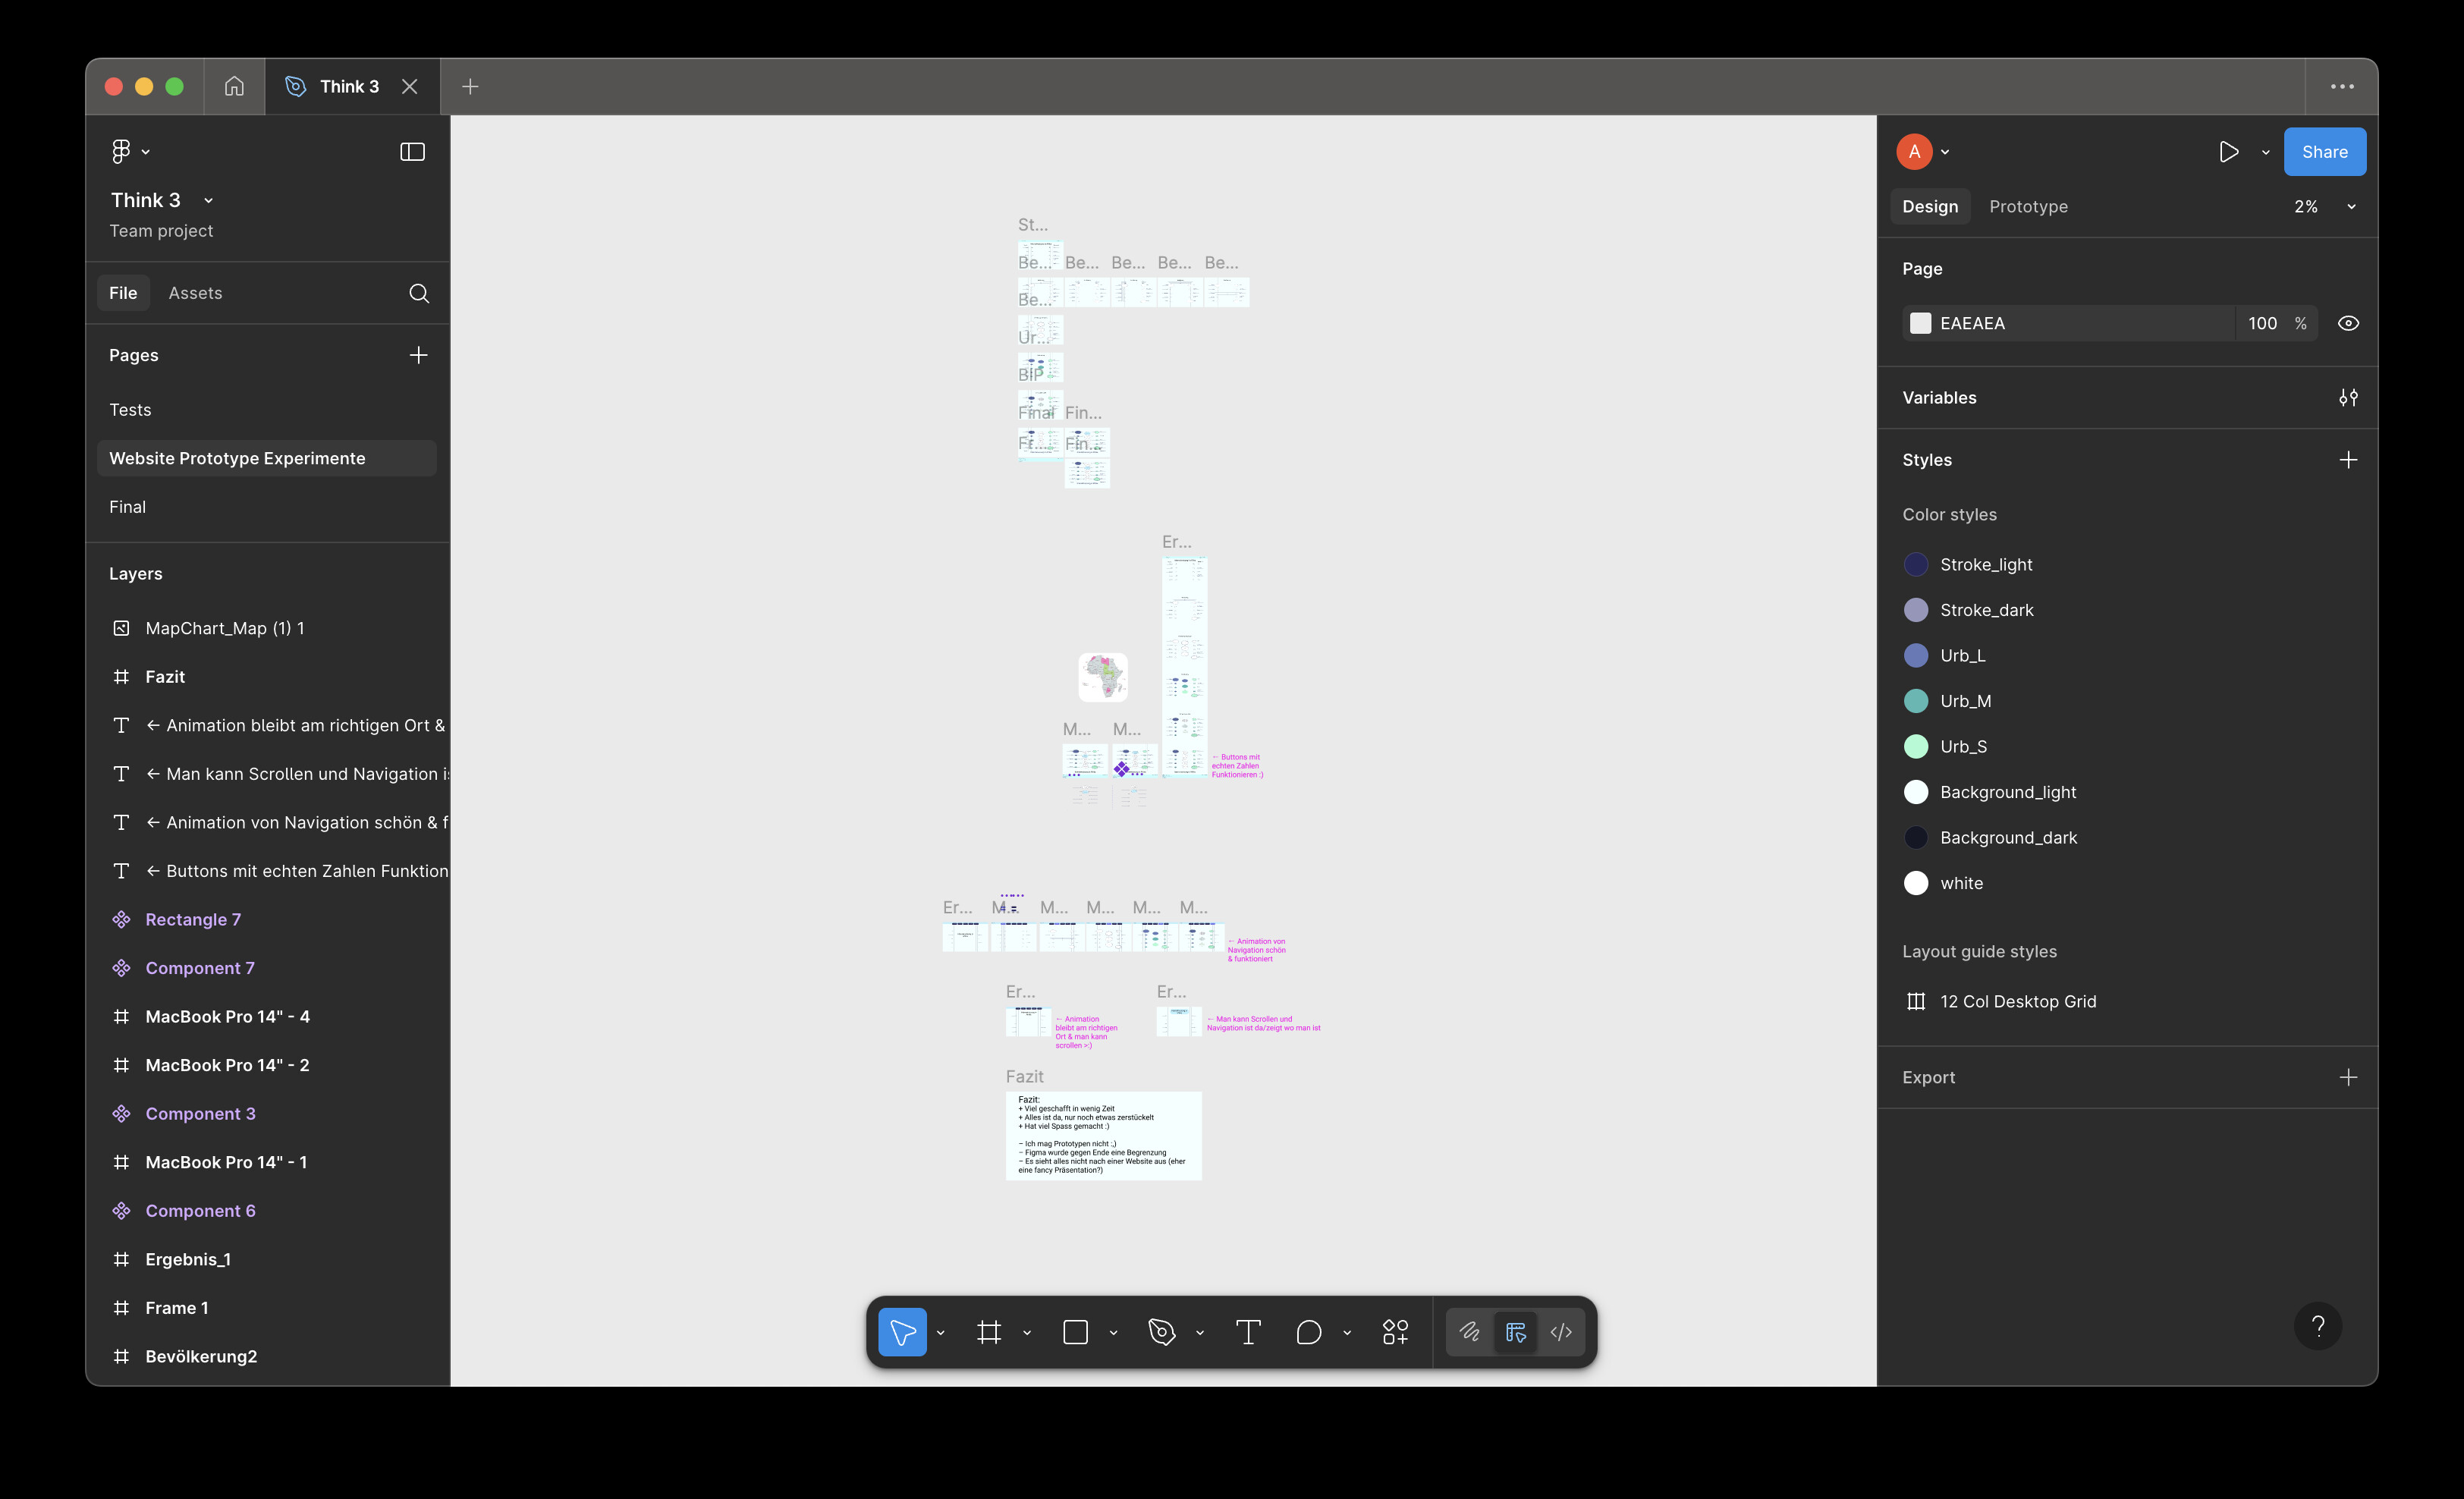The image size is (2464, 1499).
Task: Add a new page with plus icon
Action: [418, 355]
